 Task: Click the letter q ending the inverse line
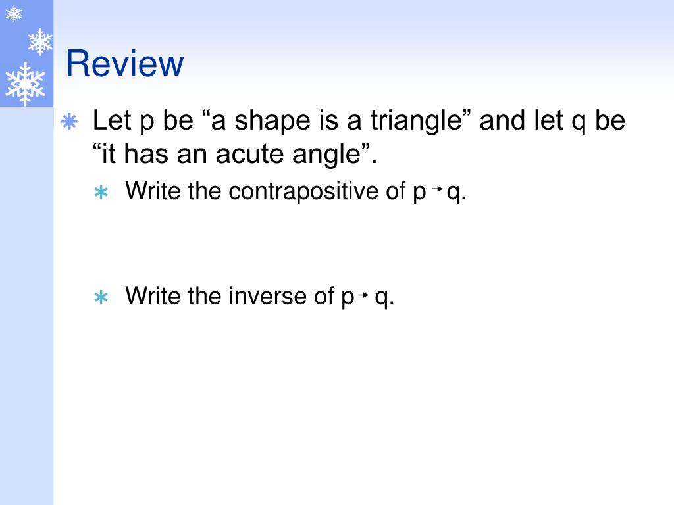(x=382, y=298)
